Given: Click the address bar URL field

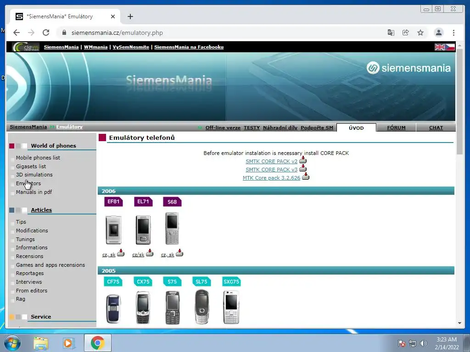Looking at the screenshot, I should [x=222, y=33].
